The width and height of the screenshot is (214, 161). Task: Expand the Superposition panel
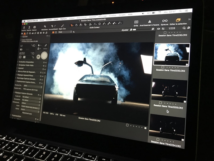point(11,115)
